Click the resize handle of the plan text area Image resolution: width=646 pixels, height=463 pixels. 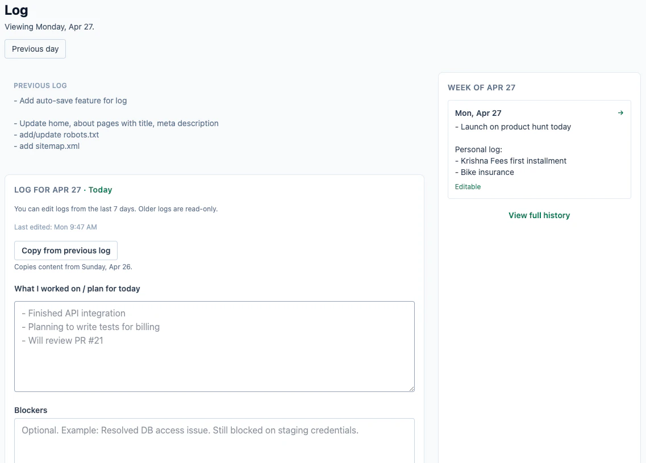point(411,388)
